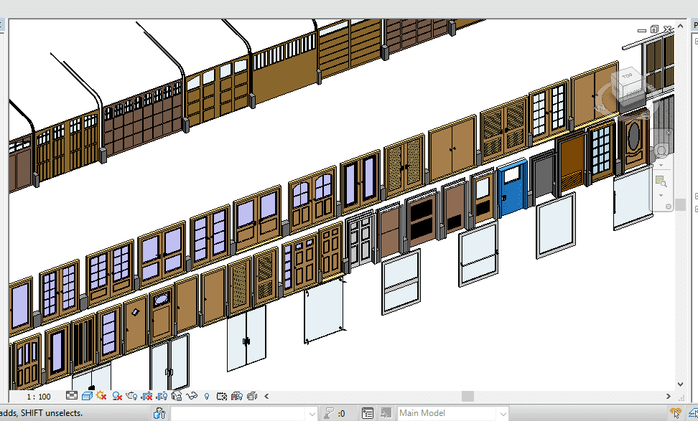Toggle Crop View icon
698x421 pixels.
(147, 396)
